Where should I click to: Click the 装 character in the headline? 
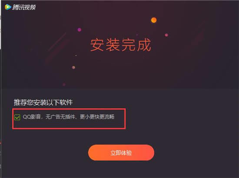pos(113,45)
